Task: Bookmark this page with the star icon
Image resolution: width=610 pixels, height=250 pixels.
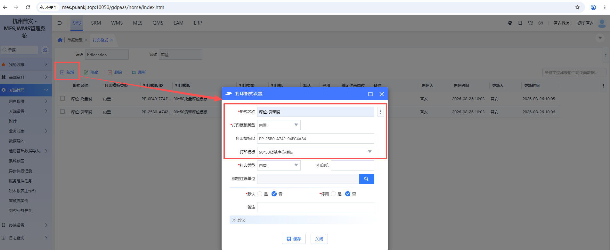Action: (x=577, y=7)
